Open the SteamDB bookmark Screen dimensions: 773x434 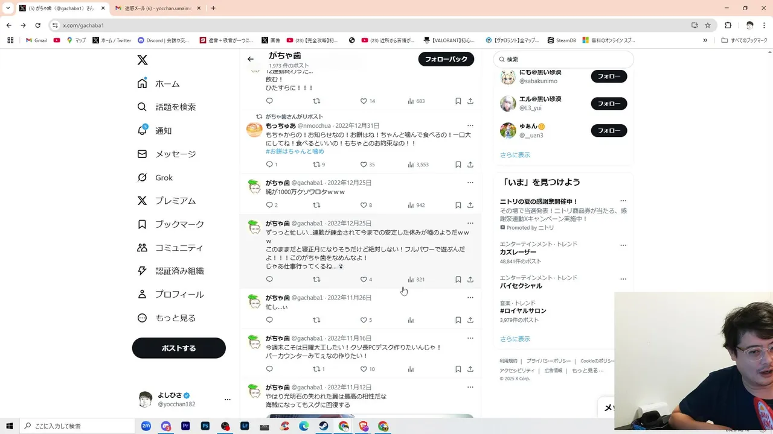point(562,40)
